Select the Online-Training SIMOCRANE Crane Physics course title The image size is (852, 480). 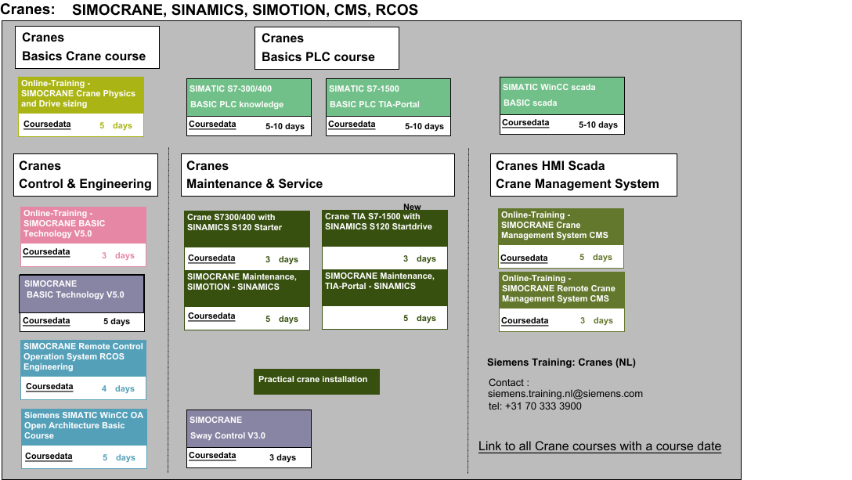point(81,95)
